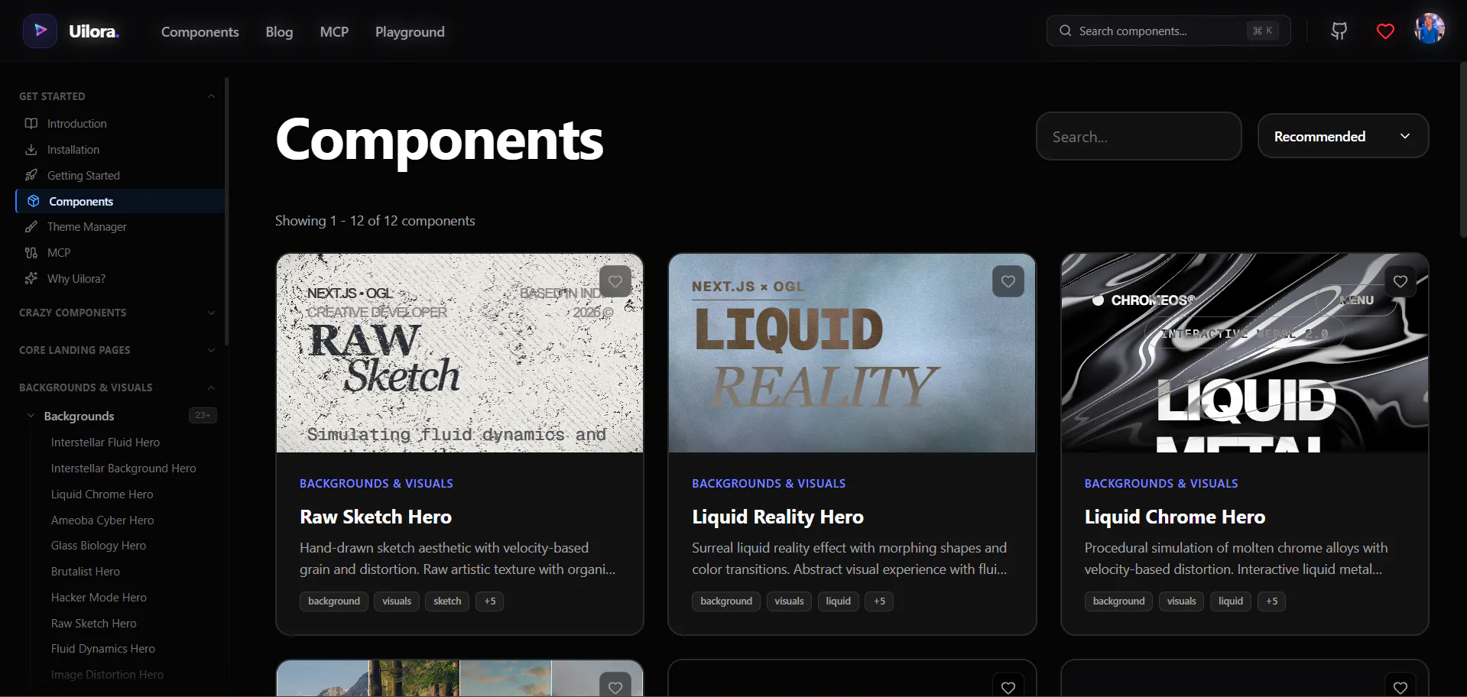Toggle heart on bottom right card
Screen dimensions: 1467x697
(1400, 686)
